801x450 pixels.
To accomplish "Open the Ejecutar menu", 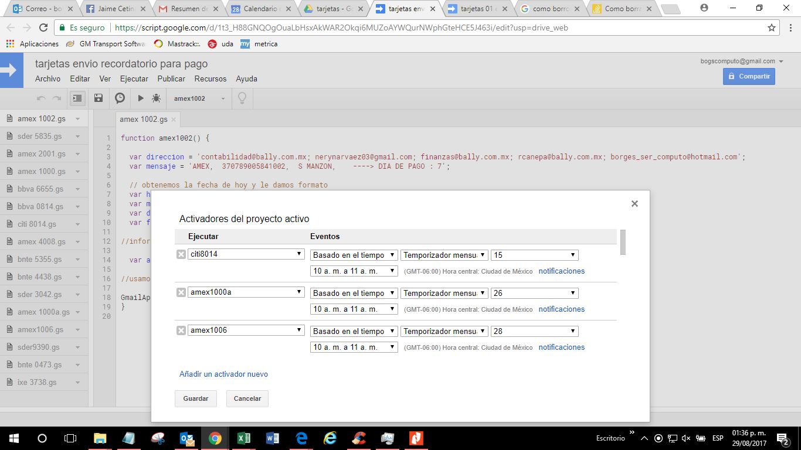I will (x=134, y=79).
